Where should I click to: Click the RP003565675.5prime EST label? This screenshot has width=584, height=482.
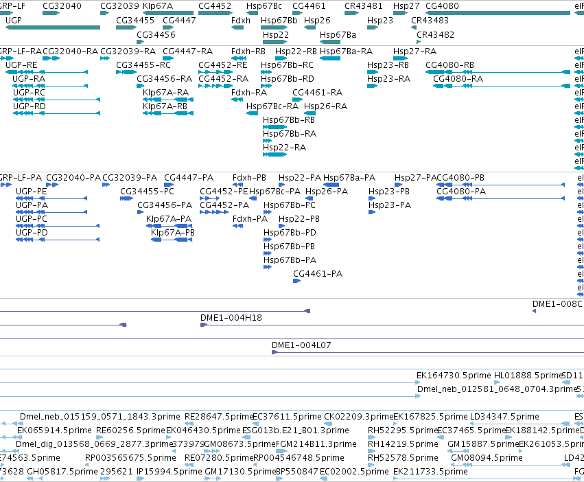pos(130,458)
